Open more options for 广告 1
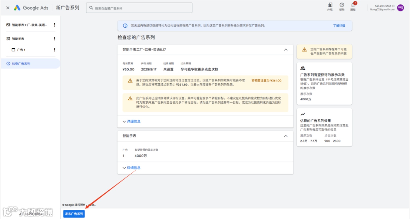 54,50
